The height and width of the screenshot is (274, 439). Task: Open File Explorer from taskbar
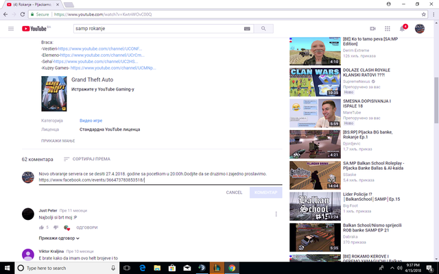[157, 268]
